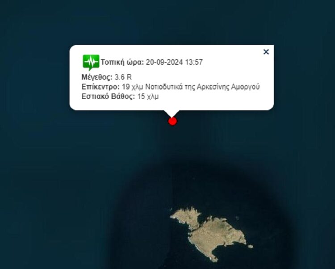
Task: Click the time value 13:57
Action: (x=194, y=63)
